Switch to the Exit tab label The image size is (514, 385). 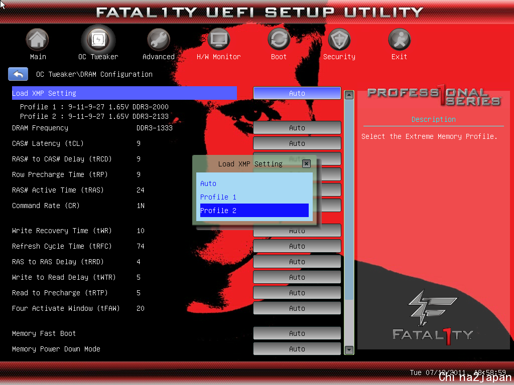pyautogui.click(x=399, y=57)
